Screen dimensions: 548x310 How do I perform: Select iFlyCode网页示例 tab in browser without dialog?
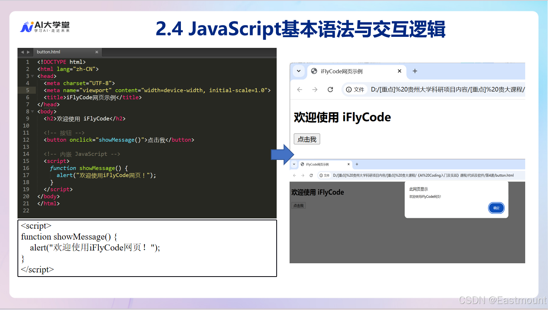(x=356, y=71)
